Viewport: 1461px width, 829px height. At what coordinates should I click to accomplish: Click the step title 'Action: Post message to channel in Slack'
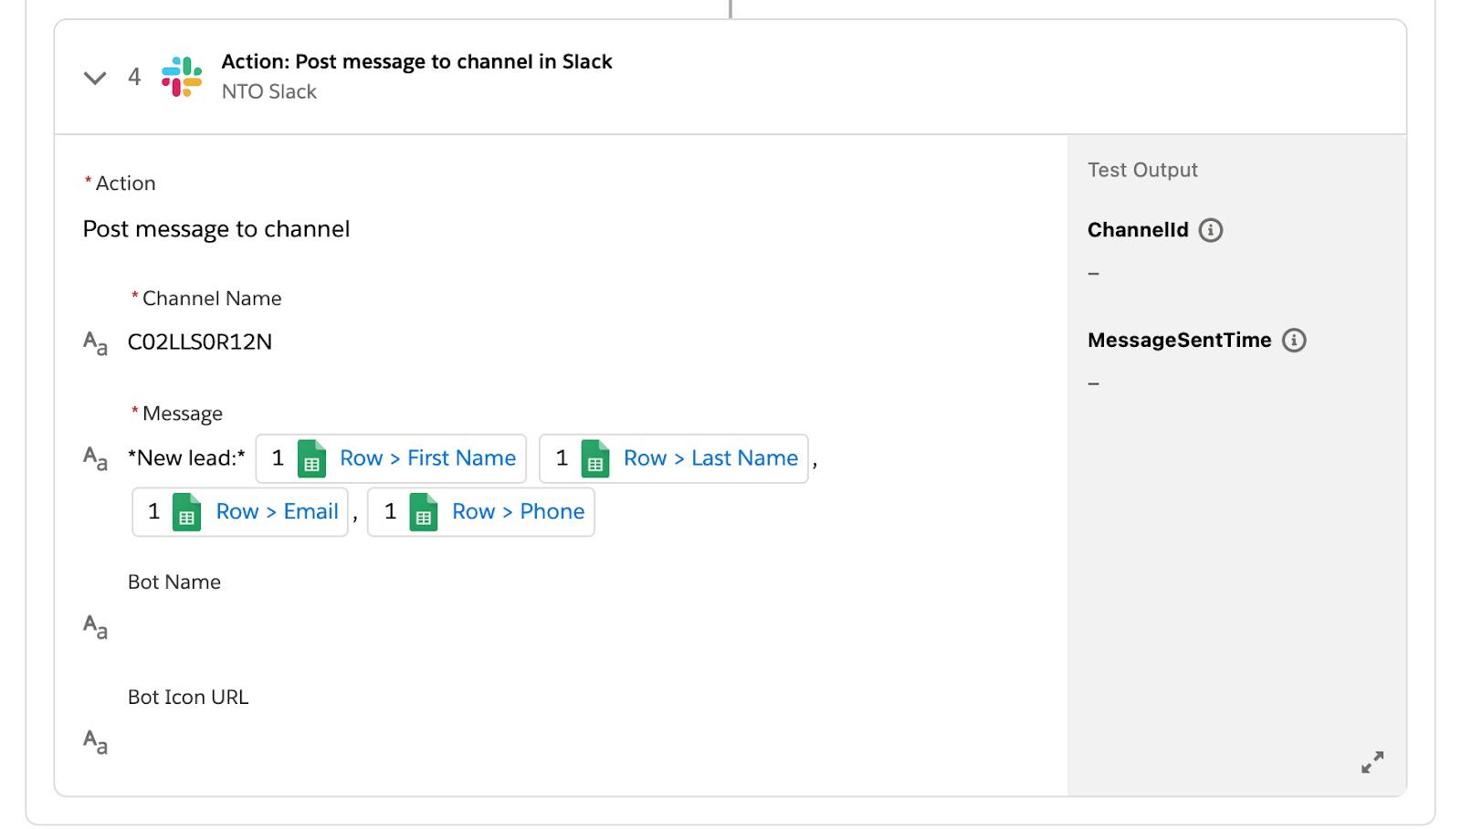(x=416, y=61)
